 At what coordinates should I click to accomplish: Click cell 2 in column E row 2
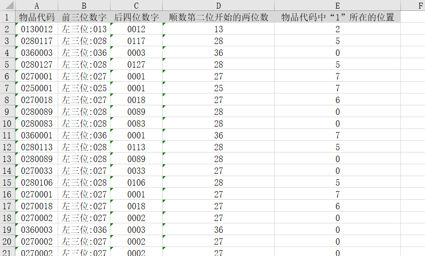337,29
